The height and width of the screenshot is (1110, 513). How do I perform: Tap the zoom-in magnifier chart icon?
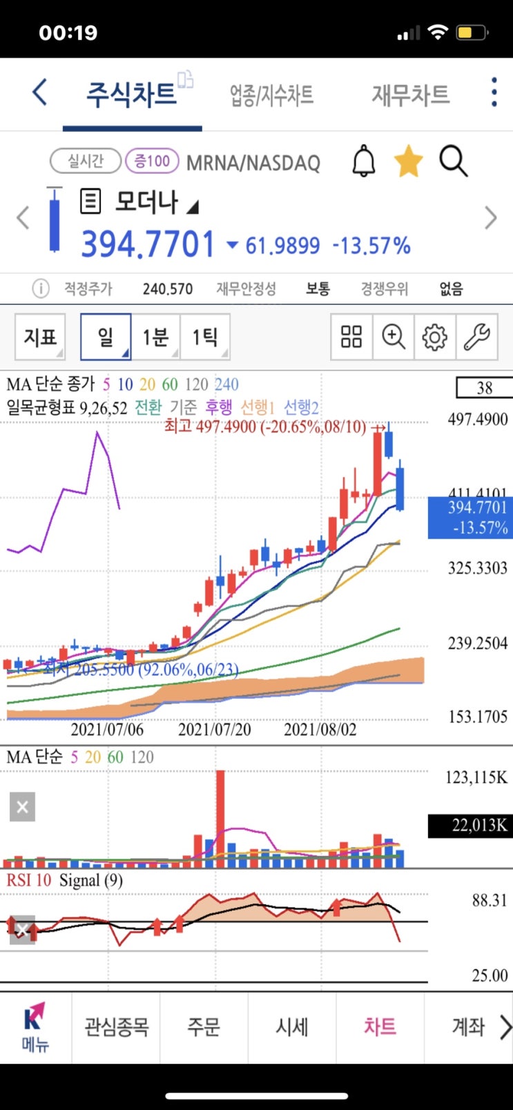394,337
